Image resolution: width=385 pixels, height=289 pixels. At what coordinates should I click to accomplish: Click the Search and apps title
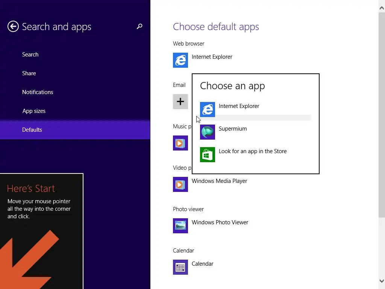pos(56,27)
